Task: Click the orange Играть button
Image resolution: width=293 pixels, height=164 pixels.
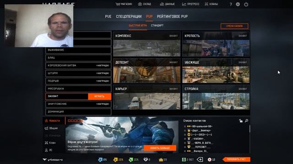Action: click(x=99, y=97)
